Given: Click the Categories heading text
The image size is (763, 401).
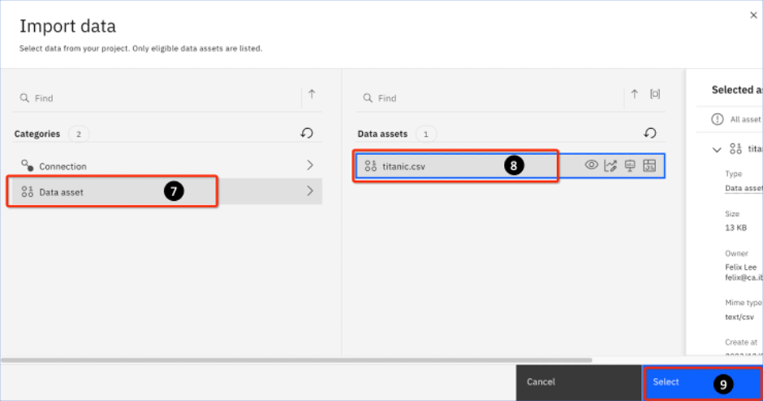Looking at the screenshot, I should coord(37,134).
